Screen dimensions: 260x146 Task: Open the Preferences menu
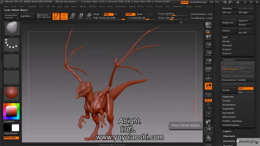pos(121,7)
